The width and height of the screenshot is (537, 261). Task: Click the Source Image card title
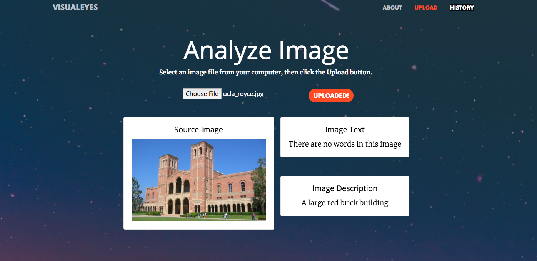[198, 130]
